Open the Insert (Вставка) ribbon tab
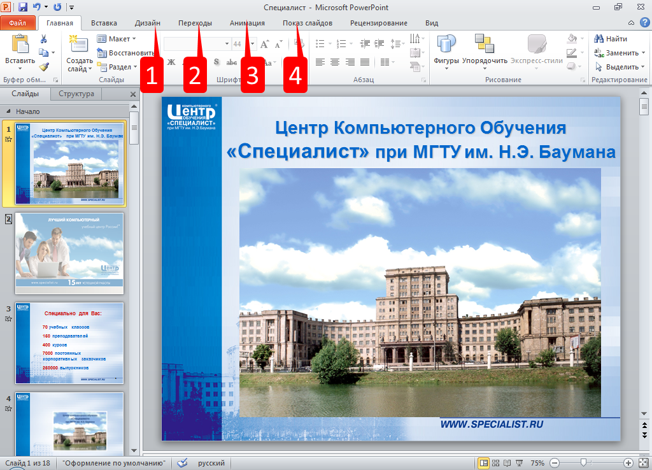 coord(104,23)
